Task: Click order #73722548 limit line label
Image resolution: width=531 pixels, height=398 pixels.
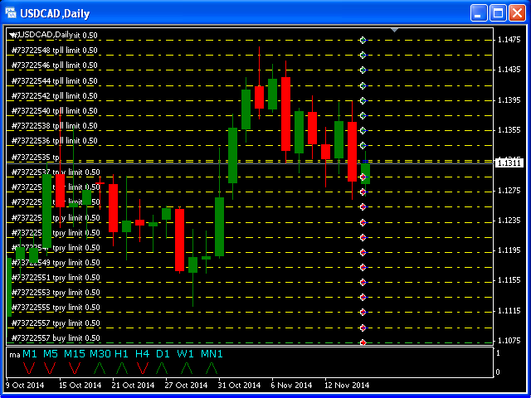Action: 54,51
